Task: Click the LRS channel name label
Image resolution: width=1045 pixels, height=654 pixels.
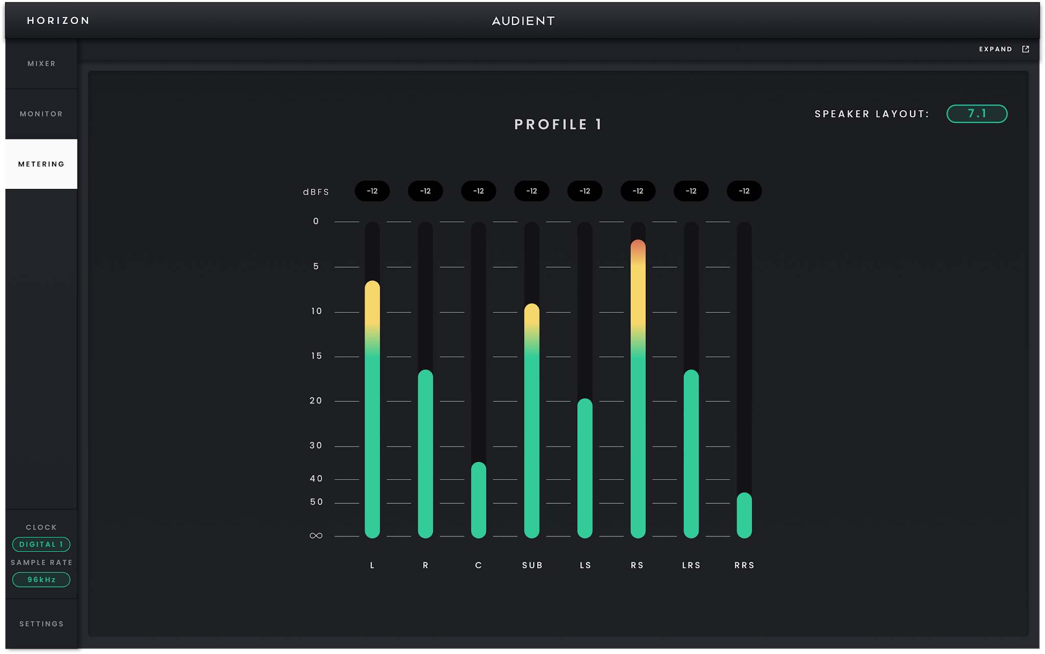Action: click(x=691, y=565)
